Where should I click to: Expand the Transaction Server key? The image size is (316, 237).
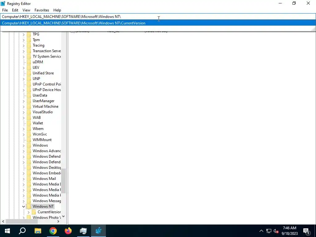point(23,51)
